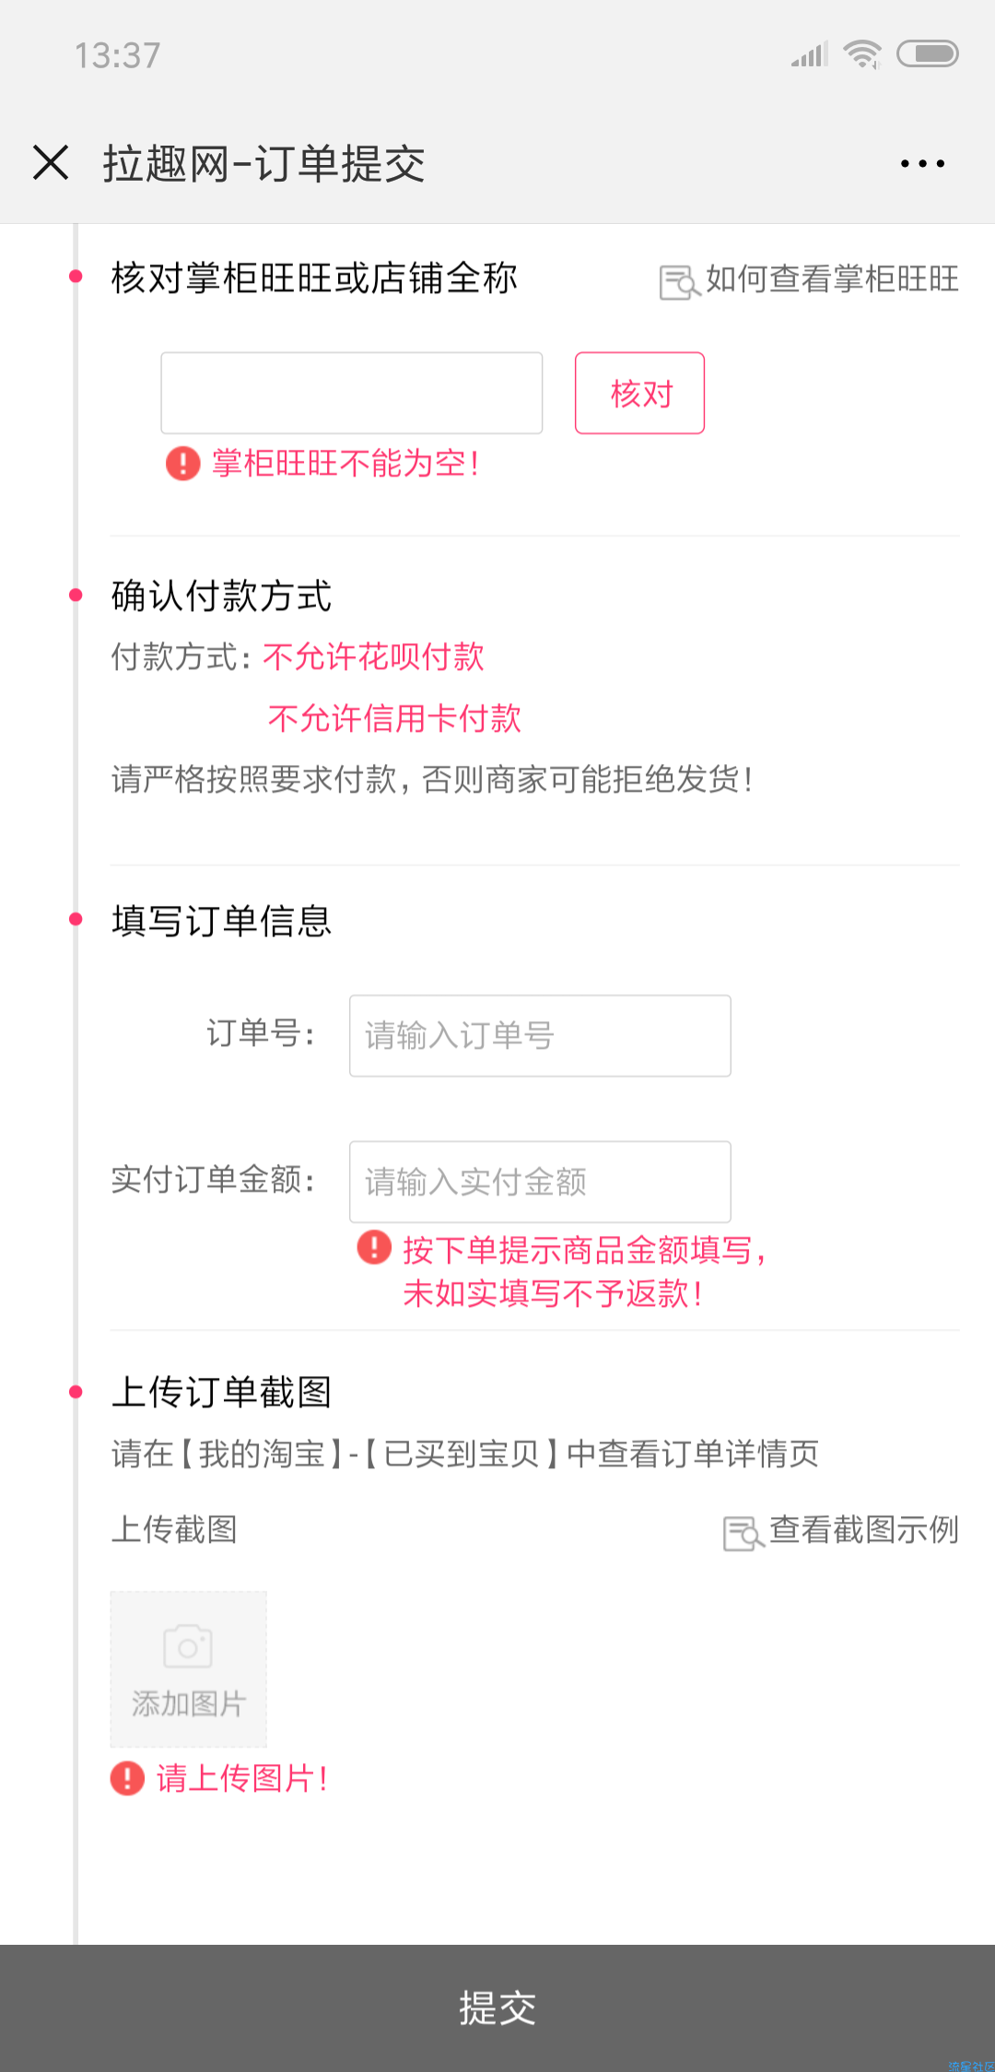Click the warning icon beside 按下单提示商品金额填写
This screenshot has width=995, height=2072.
pyautogui.click(x=374, y=1247)
